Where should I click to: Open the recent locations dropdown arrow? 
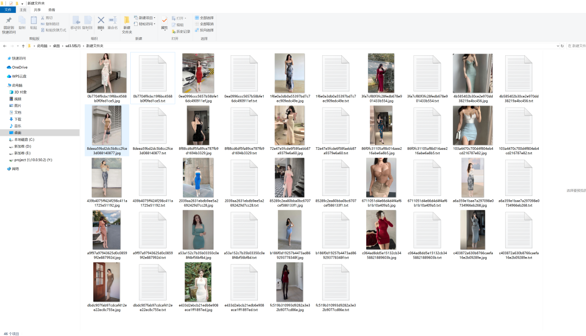pyautogui.click(x=17, y=46)
